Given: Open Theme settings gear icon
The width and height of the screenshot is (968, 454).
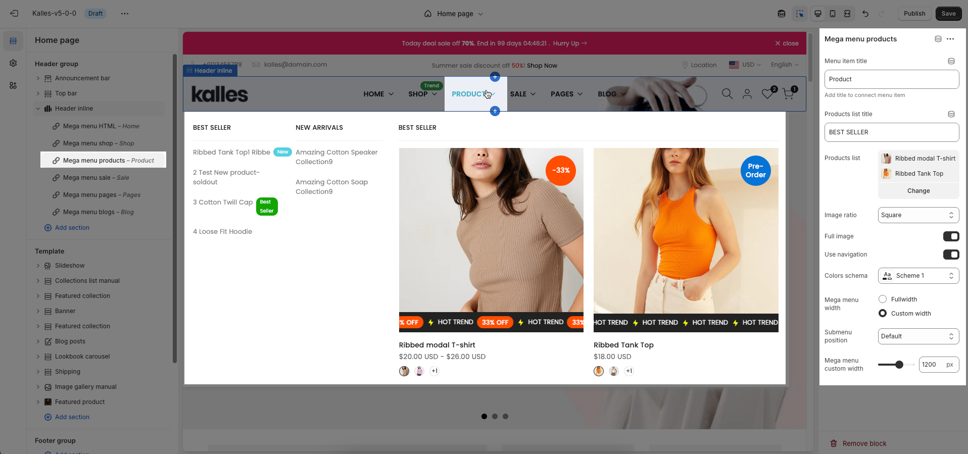Looking at the screenshot, I should click(x=13, y=63).
